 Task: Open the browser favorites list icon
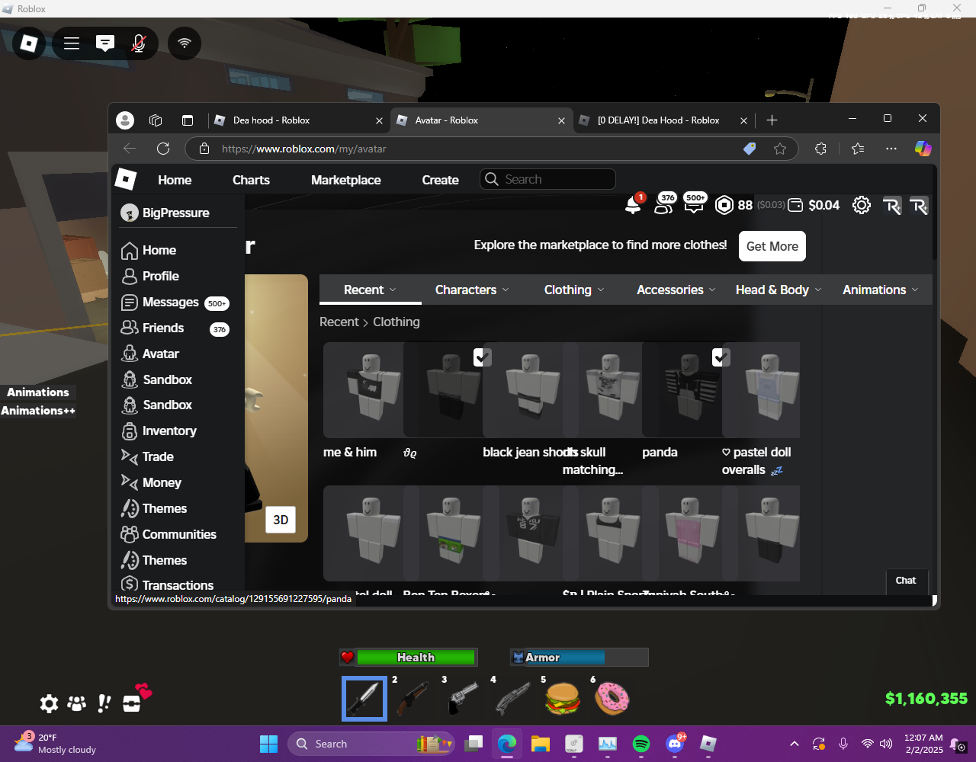(858, 149)
